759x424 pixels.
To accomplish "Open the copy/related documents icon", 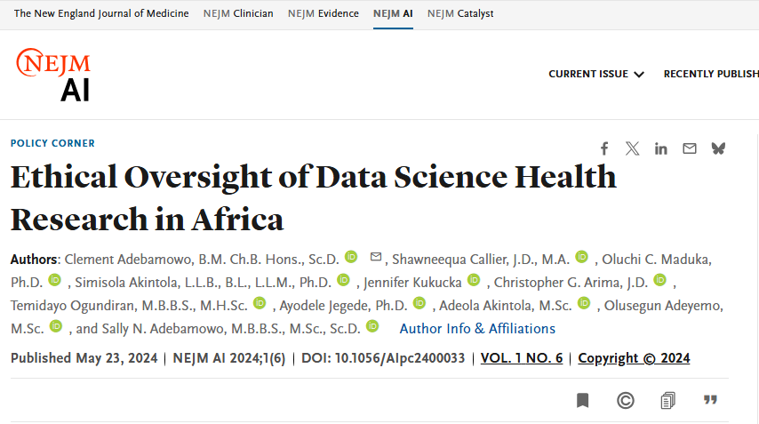I will pos(667,401).
